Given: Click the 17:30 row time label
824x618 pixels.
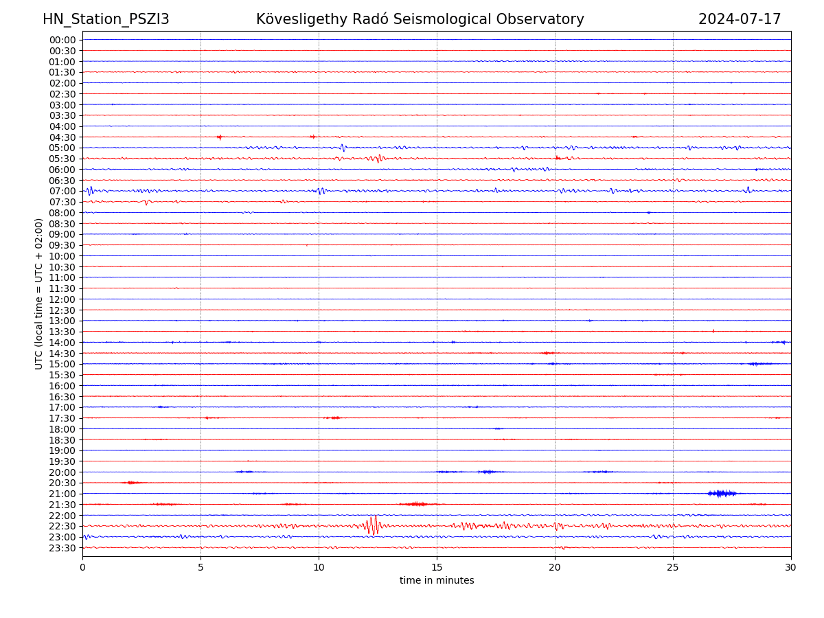Looking at the screenshot, I should pyautogui.click(x=62, y=418).
